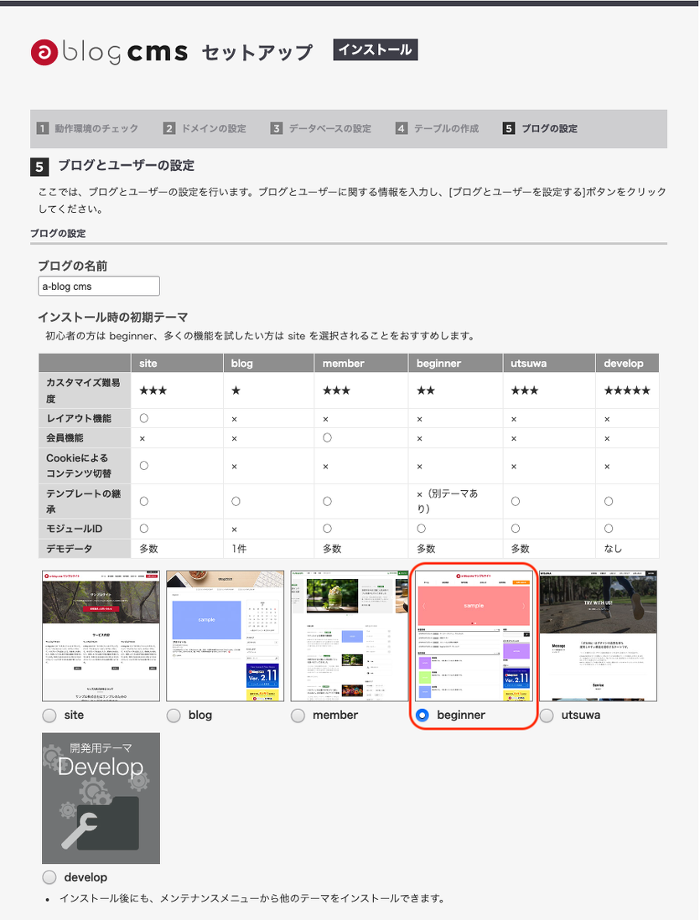
Task: Select the beginner theme radio button
Action: pos(423,716)
